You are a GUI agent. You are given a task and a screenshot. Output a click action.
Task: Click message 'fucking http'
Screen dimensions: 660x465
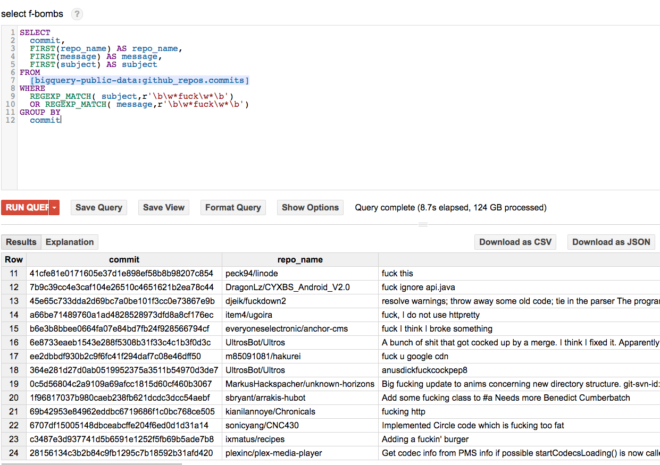tap(403, 411)
